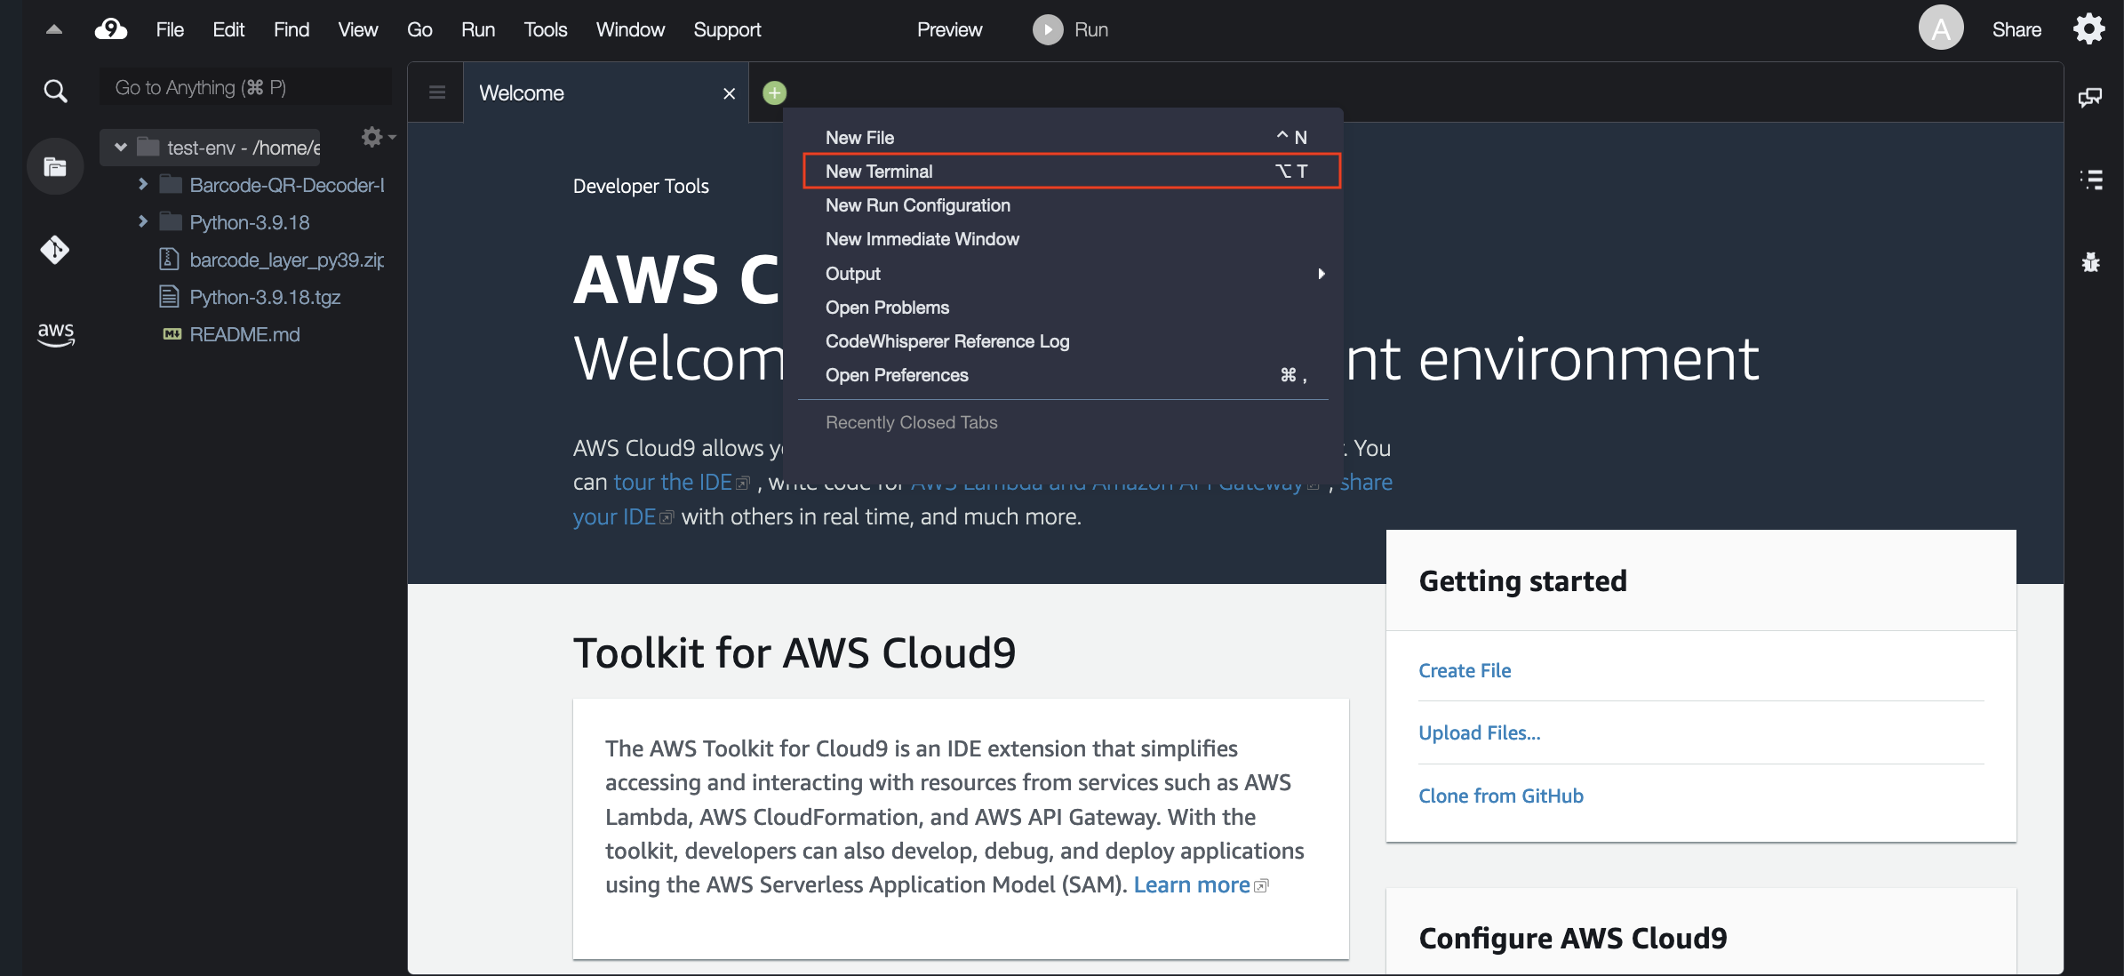The image size is (2124, 976).
Task: Open the Source Control git icon
Action: point(55,250)
